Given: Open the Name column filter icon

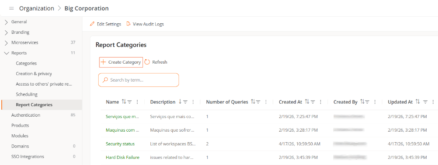Looking at the screenshot, I should [130, 102].
